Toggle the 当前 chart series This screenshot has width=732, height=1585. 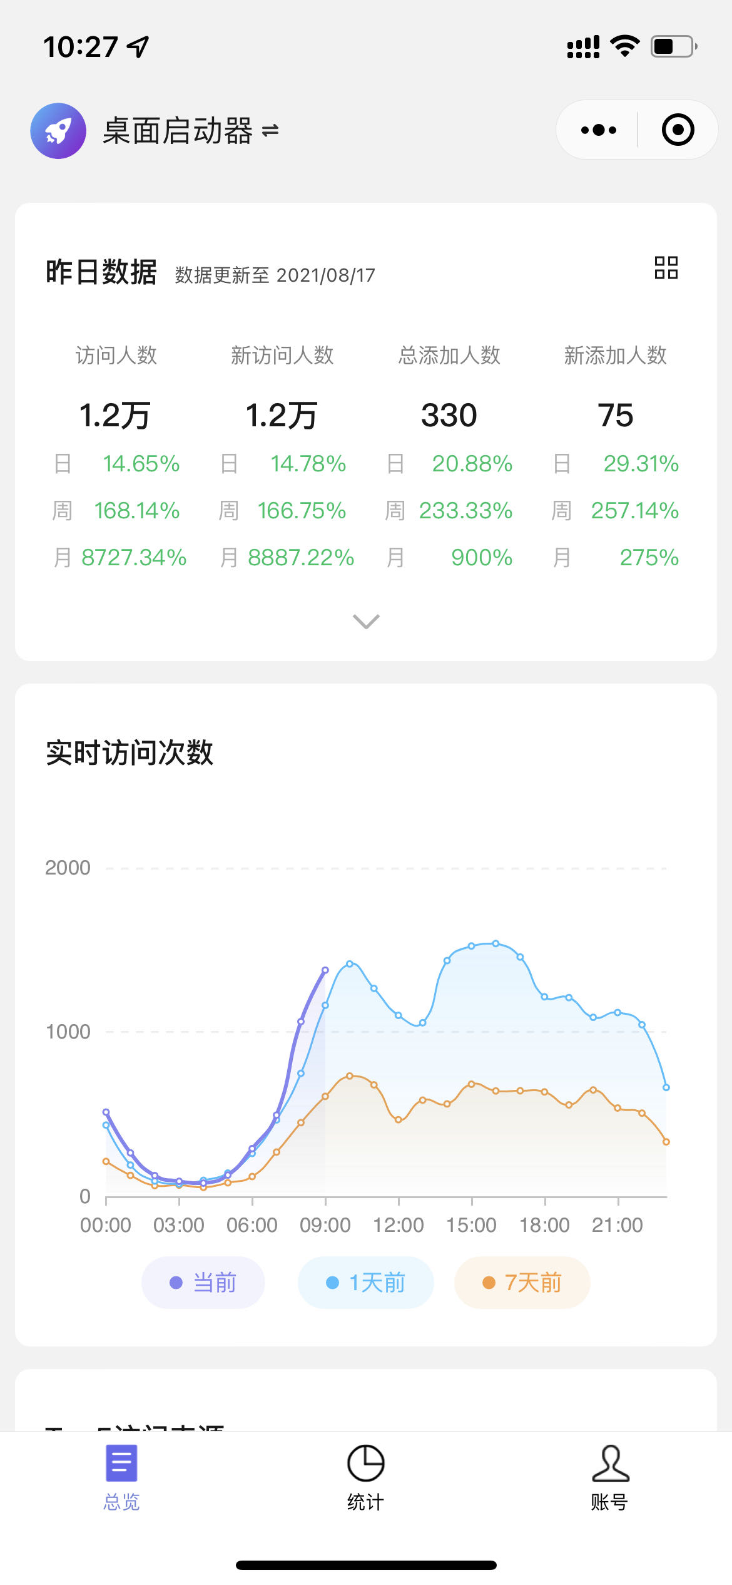203,1283
